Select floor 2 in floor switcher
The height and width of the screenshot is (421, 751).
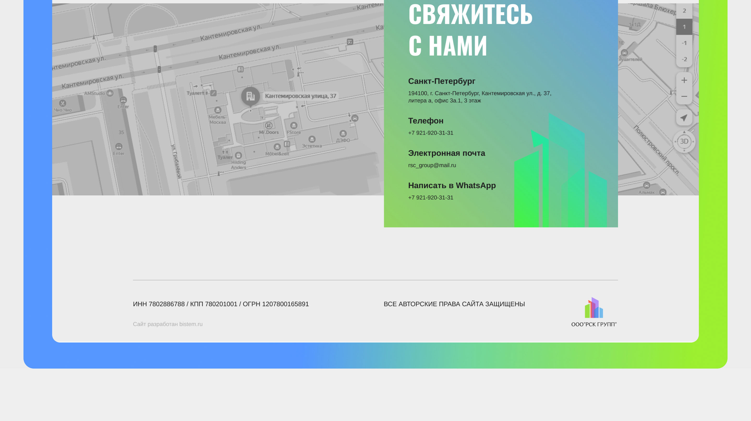(x=684, y=11)
